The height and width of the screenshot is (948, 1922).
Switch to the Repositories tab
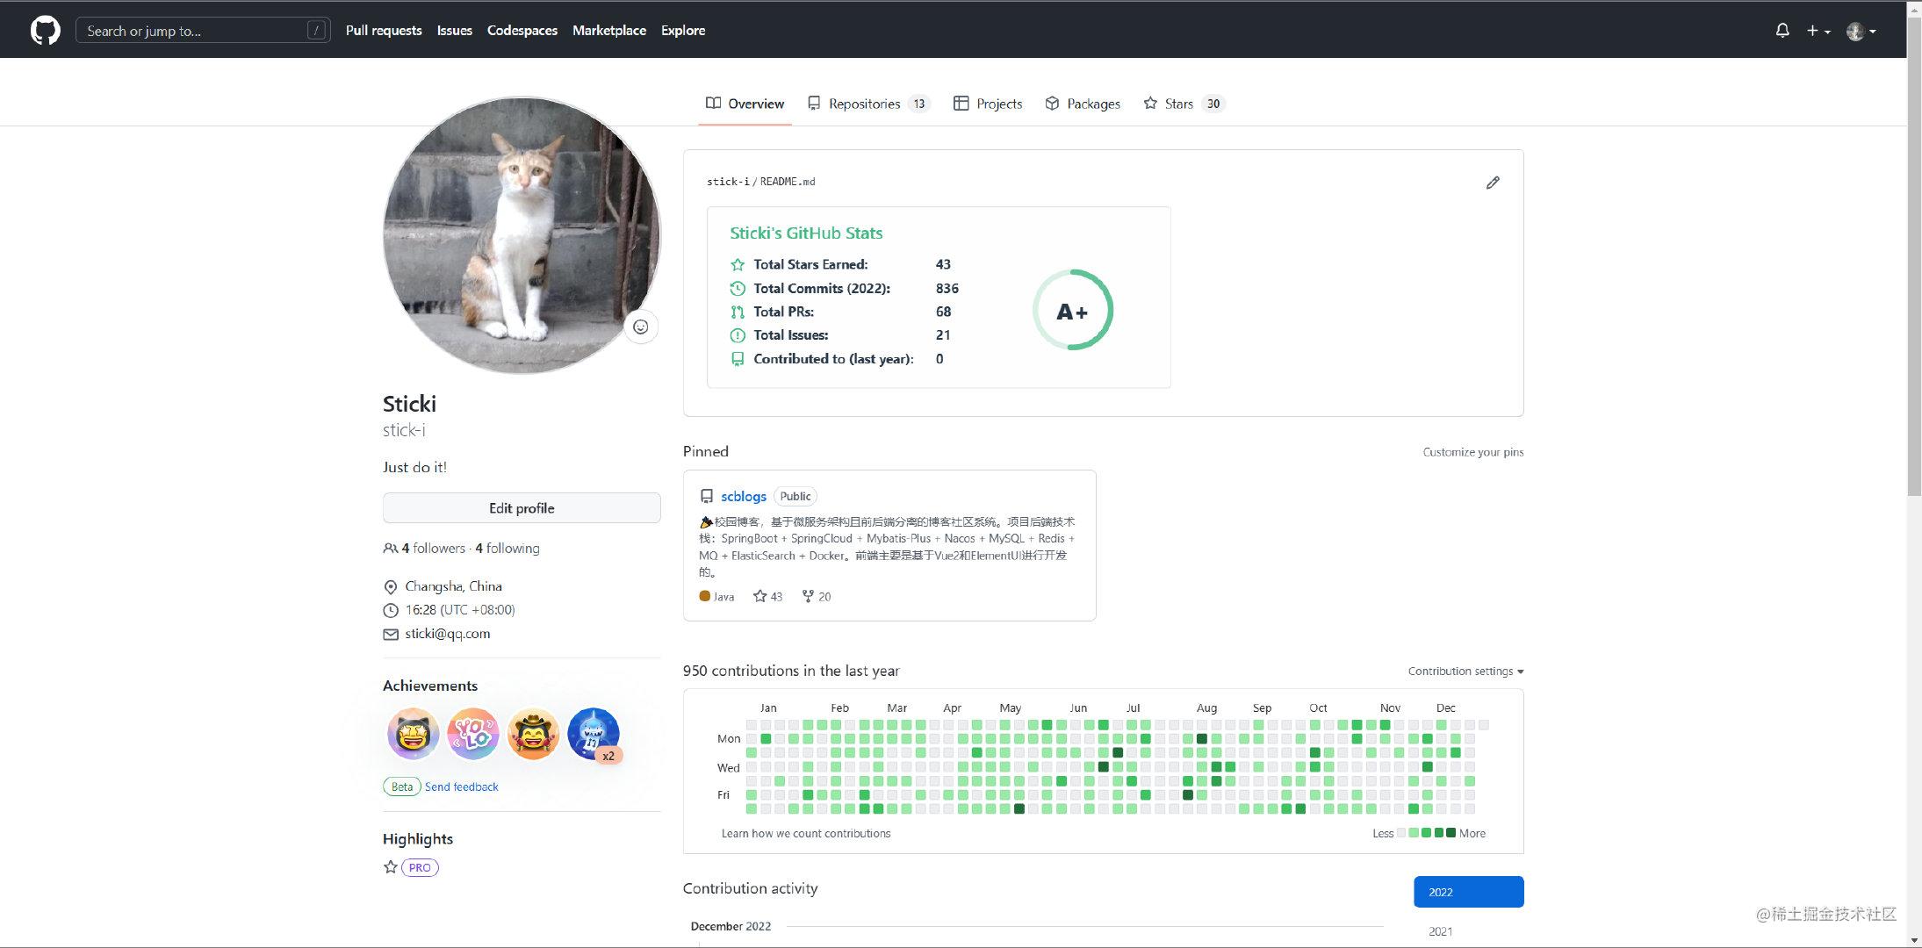pyautogui.click(x=864, y=104)
